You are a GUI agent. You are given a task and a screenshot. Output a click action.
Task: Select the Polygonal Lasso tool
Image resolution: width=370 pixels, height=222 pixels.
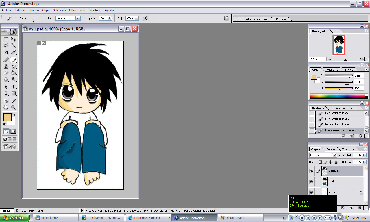point(6,46)
